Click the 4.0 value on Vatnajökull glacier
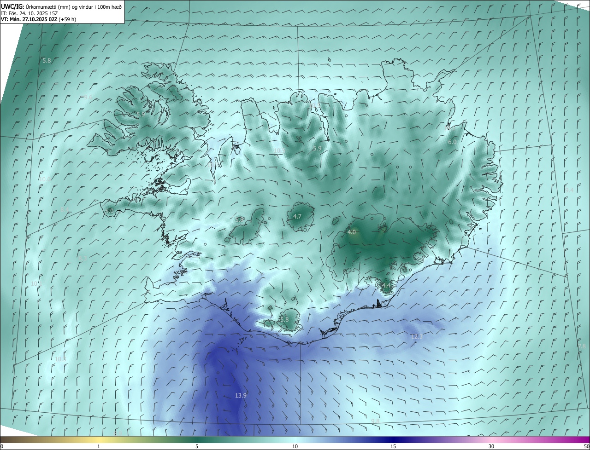590x450 pixels. (352, 232)
